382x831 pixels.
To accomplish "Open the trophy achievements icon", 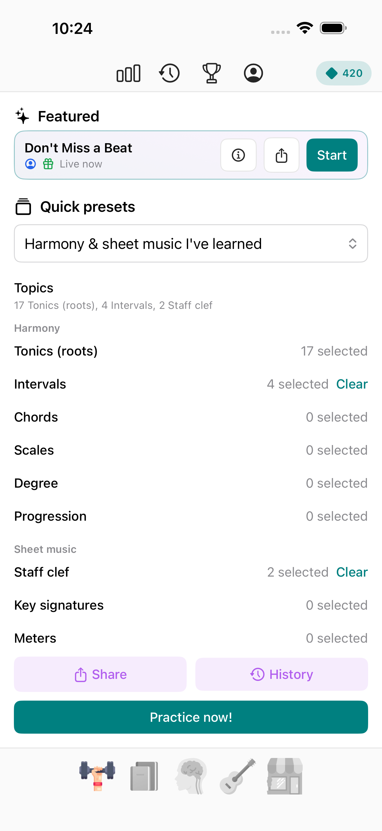I will click(x=211, y=73).
